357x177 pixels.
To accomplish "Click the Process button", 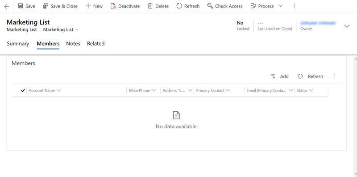I will (x=262, y=6).
